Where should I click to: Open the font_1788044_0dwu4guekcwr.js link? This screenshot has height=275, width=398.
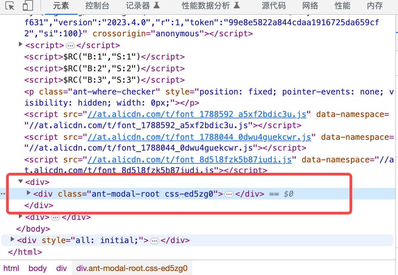(x=199, y=137)
